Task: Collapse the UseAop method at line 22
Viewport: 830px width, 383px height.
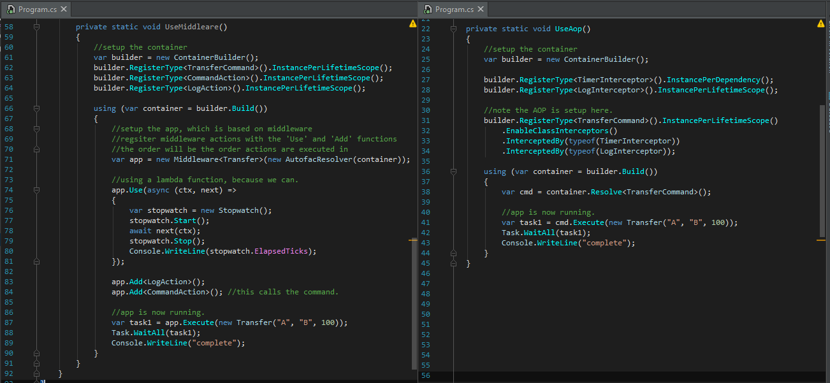Action: pos(453,29)
